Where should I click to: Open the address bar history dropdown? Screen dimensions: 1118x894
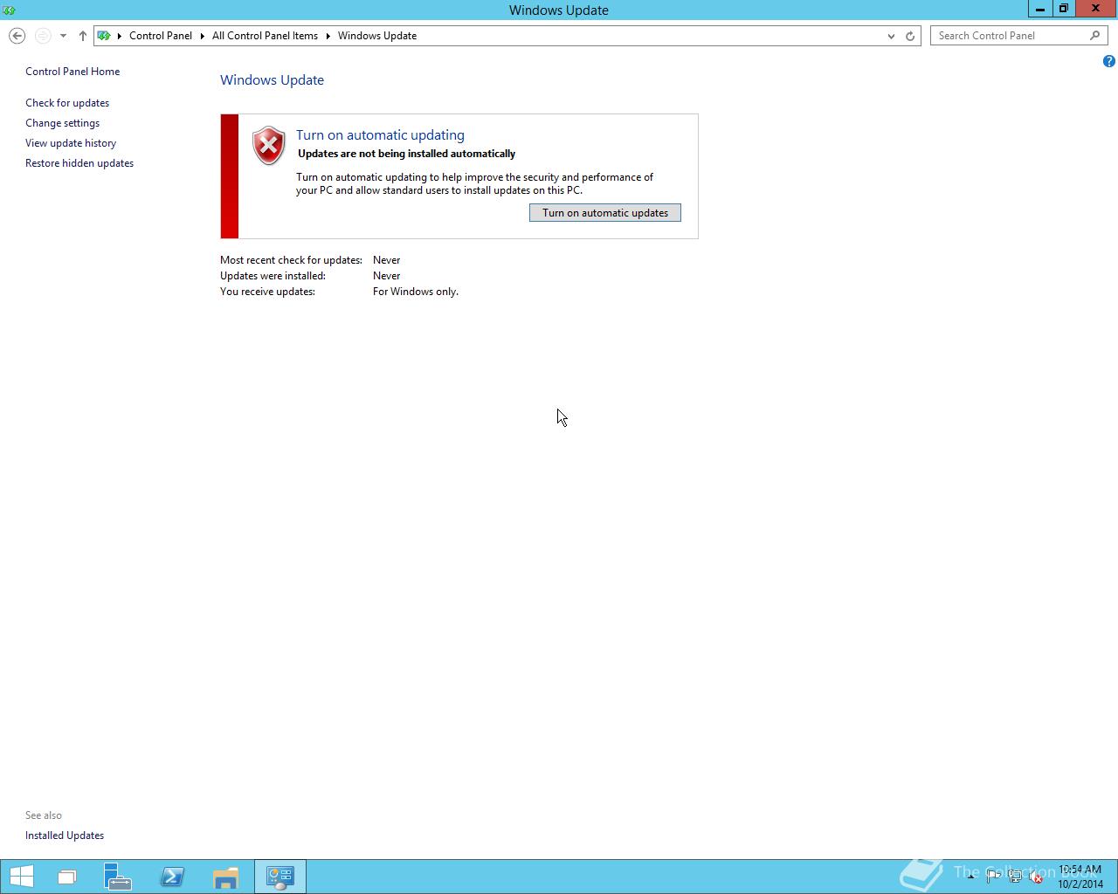(x=891, y=36)
